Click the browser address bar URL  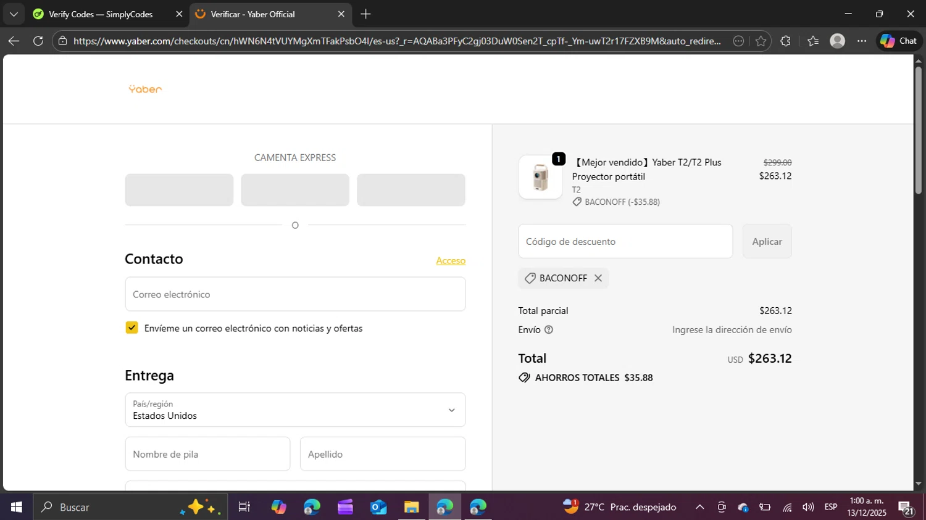pos(397,41)
